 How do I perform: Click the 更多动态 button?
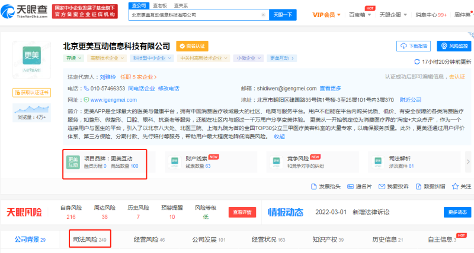[x=457, y=212]
